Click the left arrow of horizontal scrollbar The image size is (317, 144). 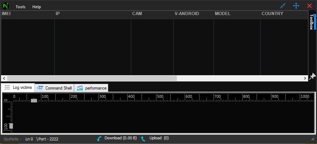pyautogui.click(x=4, y=78)
